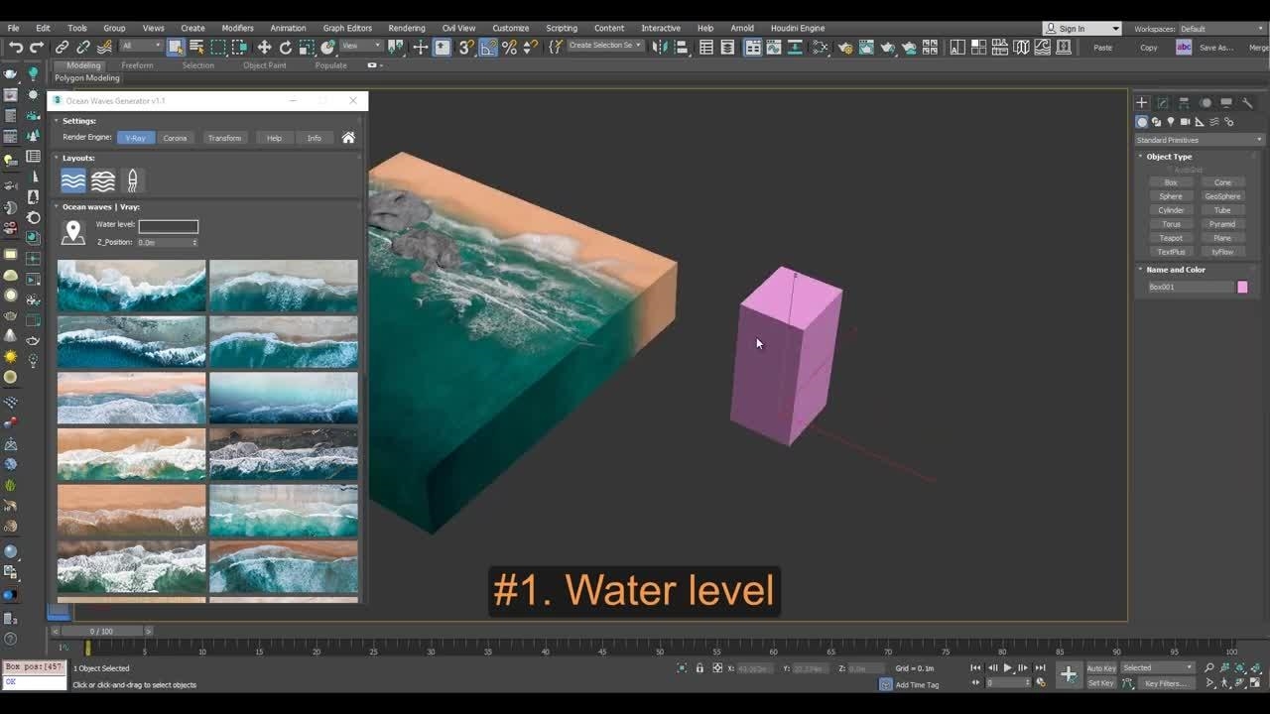Click the map pin water level picker
This screenshot has height=714, width=1270.
click(72, 233)
